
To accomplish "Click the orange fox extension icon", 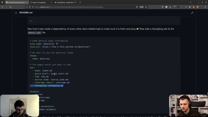I will click(x=194, y=7).
